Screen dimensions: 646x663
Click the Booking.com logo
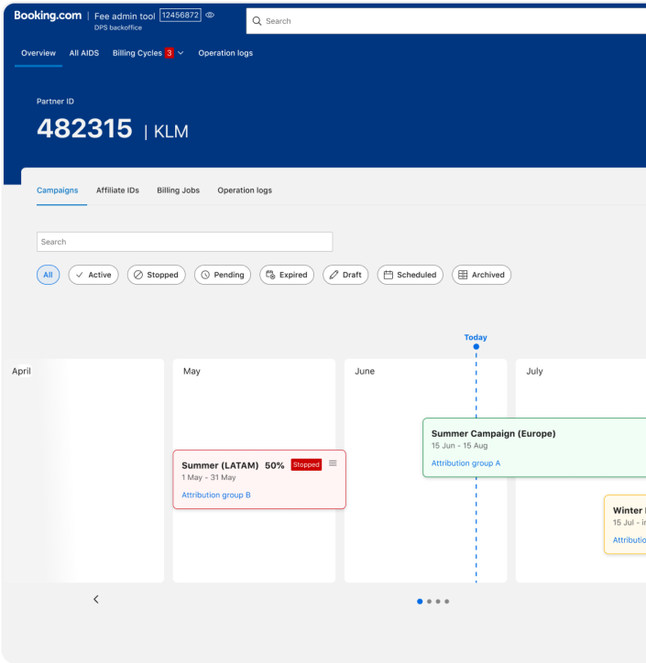tap(48, 16)
